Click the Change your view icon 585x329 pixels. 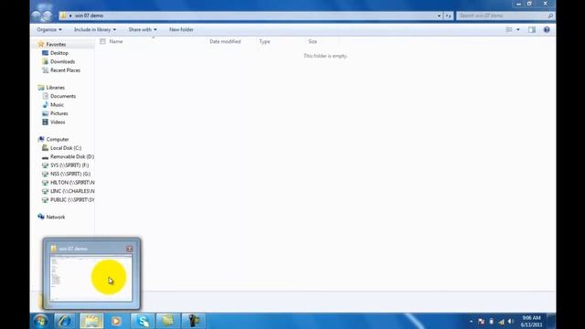509,29
